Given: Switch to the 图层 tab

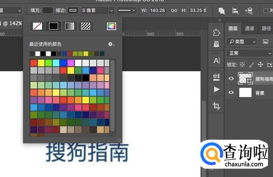Looking at the screenshot, I should (233, 28).
